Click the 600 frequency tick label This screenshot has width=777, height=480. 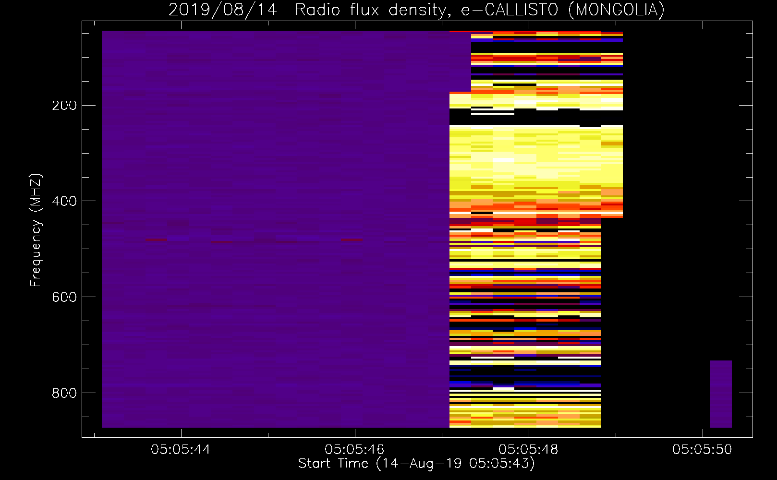click(x=64, y=297)
